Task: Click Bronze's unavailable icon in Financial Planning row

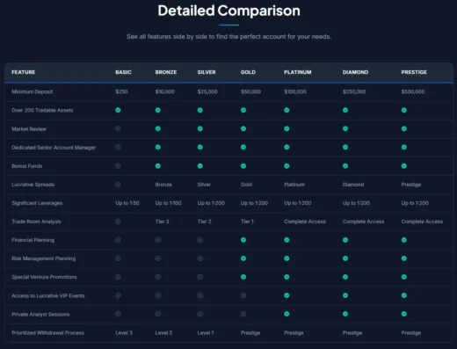Action: pyautogui.click(x=158, y=240)
